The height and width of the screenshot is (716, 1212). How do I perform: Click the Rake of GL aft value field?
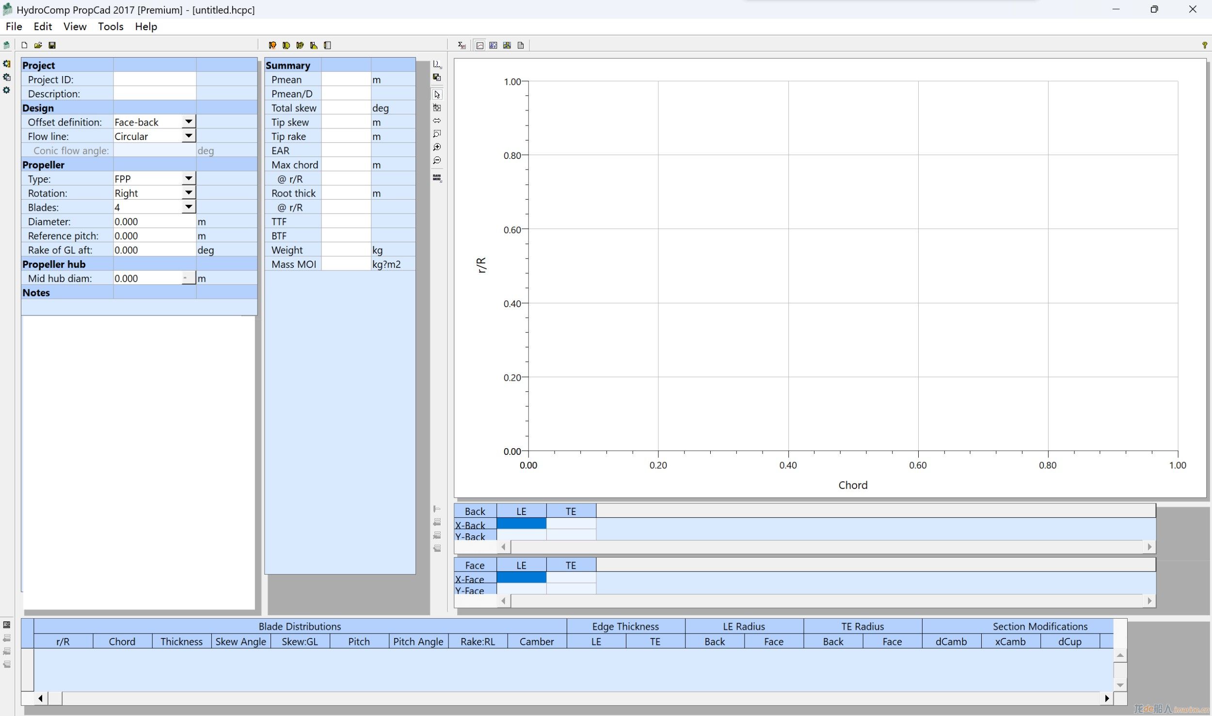pyautogui.click(x=155, y=250)
